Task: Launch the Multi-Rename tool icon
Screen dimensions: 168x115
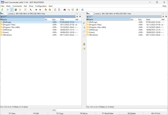Action: tap(69, 10)
